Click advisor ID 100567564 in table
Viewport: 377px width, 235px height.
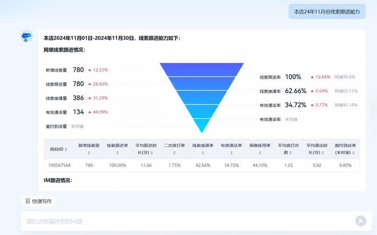(59, 165)
